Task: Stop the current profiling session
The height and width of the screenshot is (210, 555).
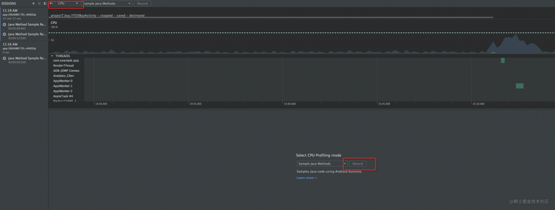Action: [39, 3]
